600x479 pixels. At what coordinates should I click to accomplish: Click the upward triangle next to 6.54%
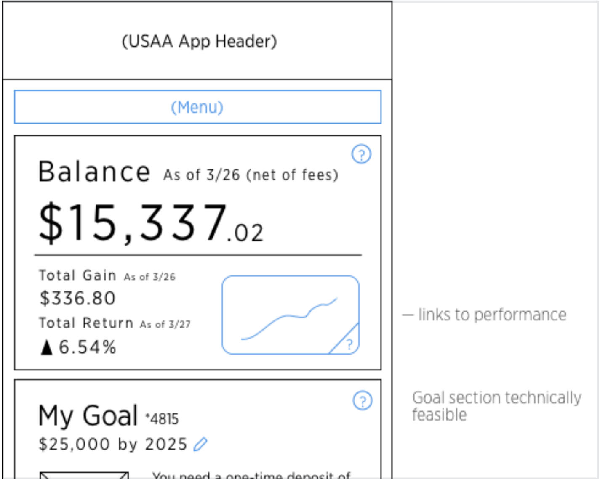46,347
